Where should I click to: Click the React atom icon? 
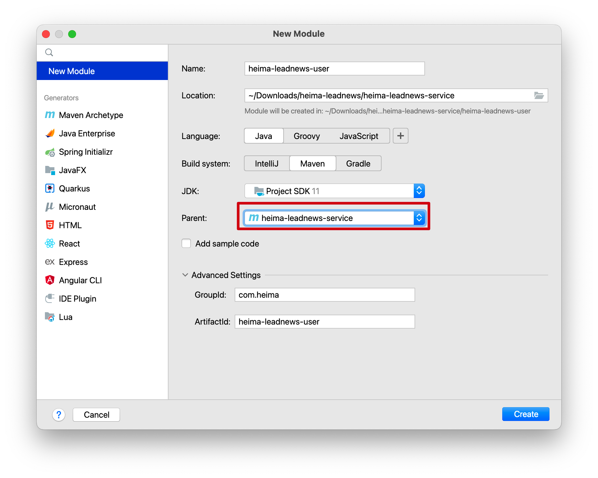(50, 244)
